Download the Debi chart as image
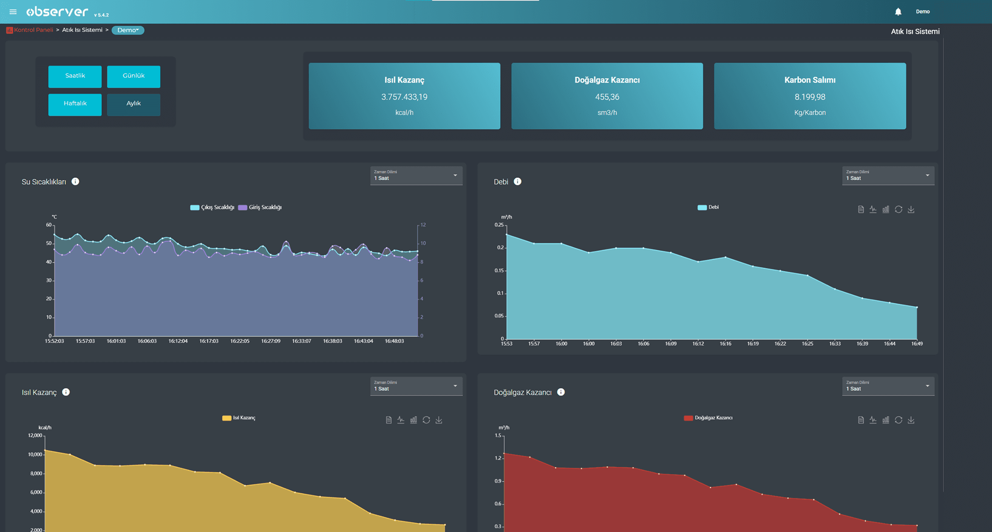 (x=911, y=209)
